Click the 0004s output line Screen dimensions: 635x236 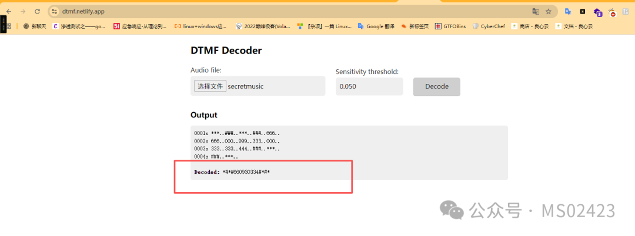pos(216,156)
